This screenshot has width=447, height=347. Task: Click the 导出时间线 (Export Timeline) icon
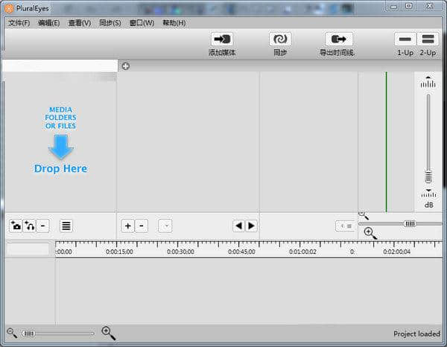[338, 39]
